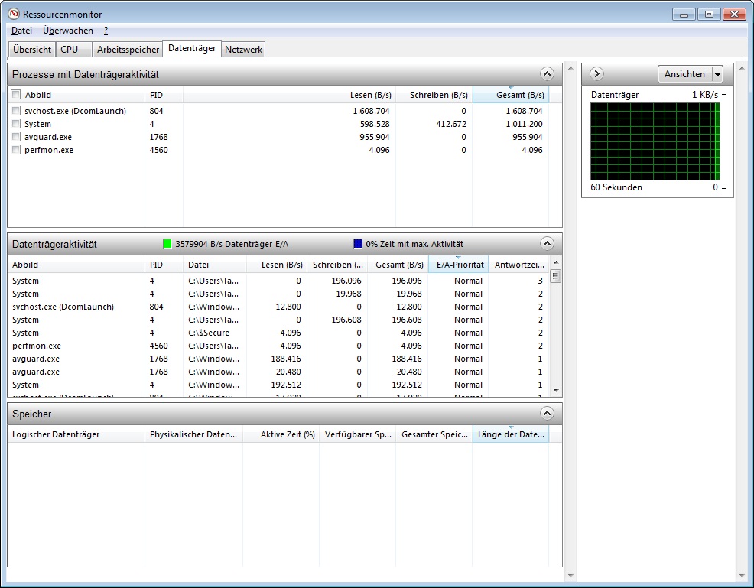Select System row with 19.968 write
754x588 pixels.
(x=278, y=294)
